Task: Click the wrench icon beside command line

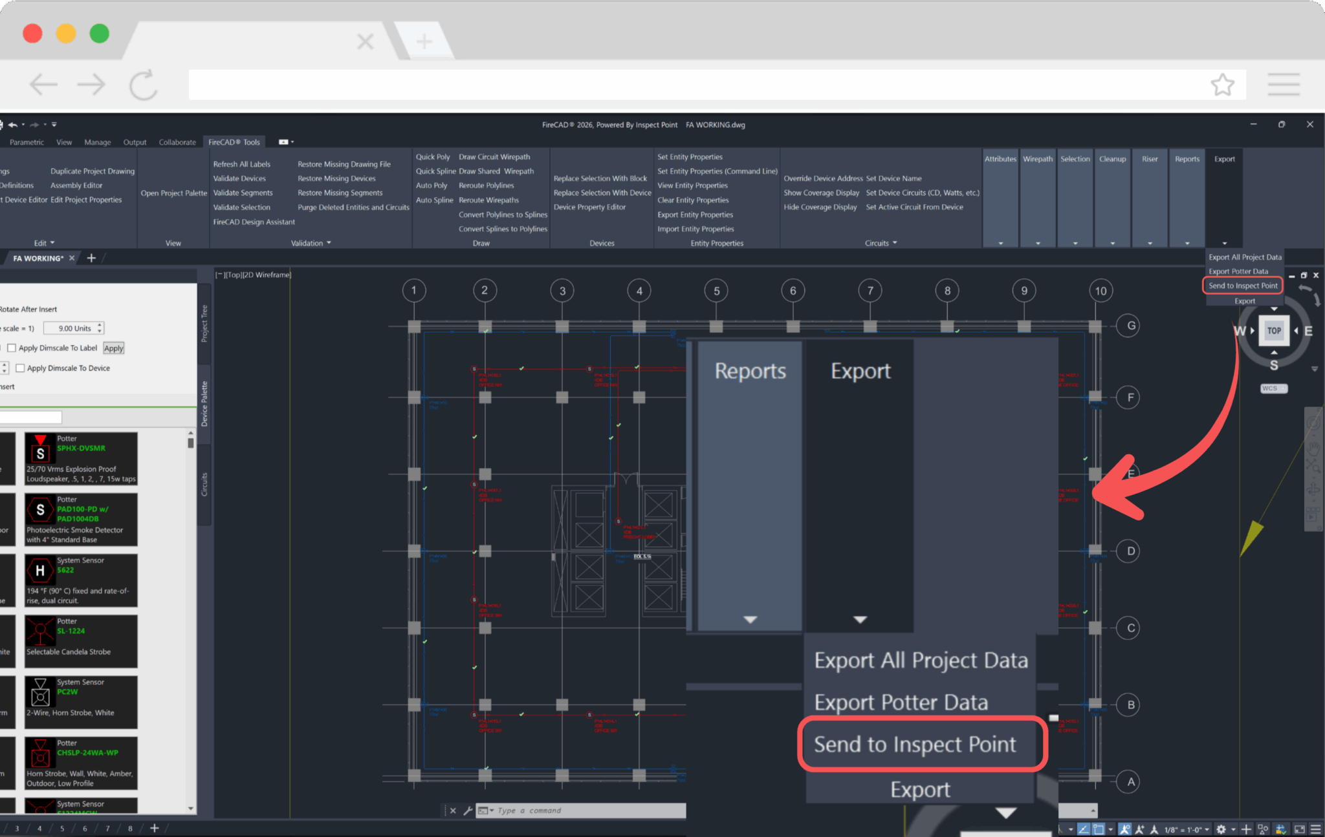Action: point(468,811)
